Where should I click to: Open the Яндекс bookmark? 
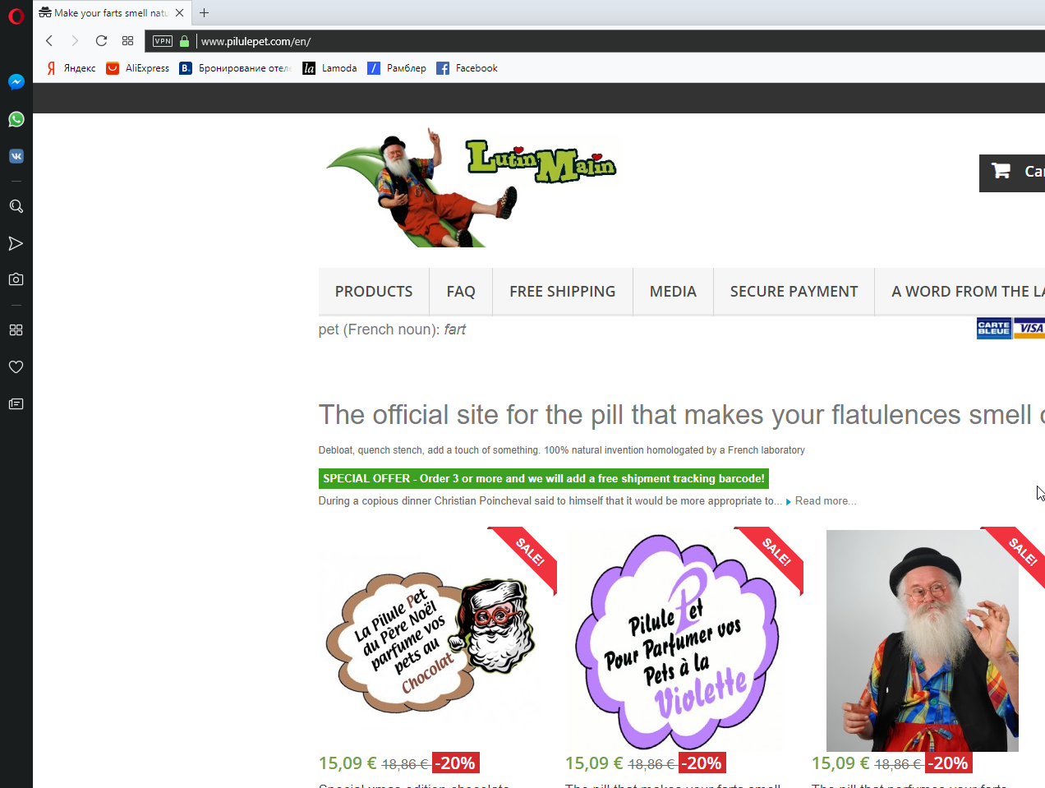tap(71, 68)
